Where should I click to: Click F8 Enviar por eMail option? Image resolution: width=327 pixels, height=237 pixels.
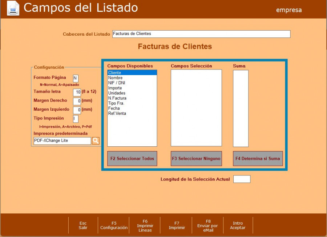point(208,225)
